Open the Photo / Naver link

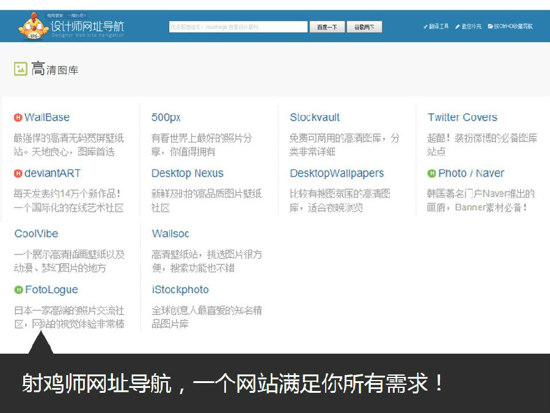(471, 173)
